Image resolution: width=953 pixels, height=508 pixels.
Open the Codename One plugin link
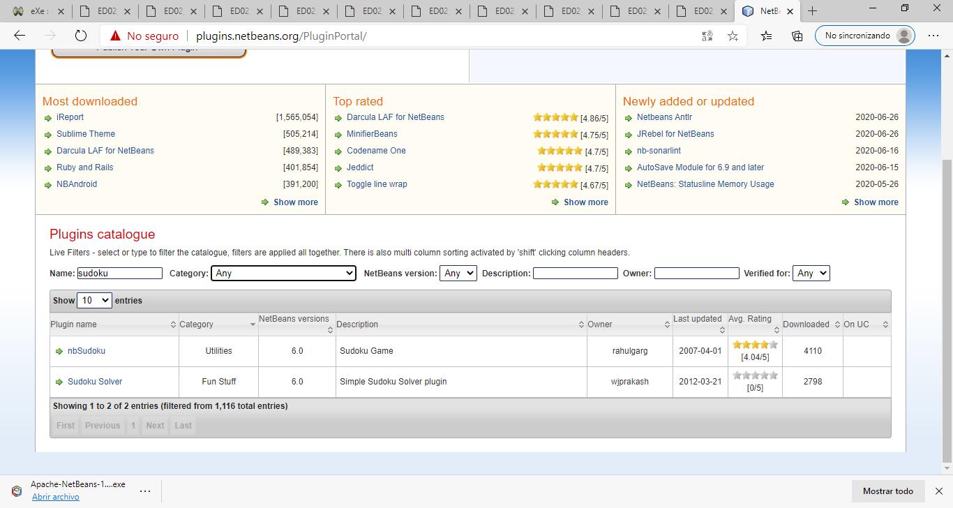376,151
